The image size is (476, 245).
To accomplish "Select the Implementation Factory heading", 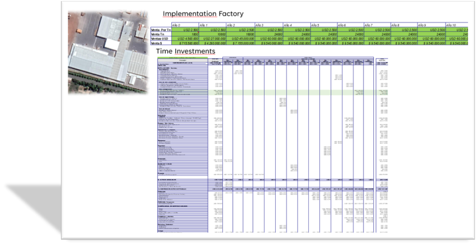I will [203, 14].
